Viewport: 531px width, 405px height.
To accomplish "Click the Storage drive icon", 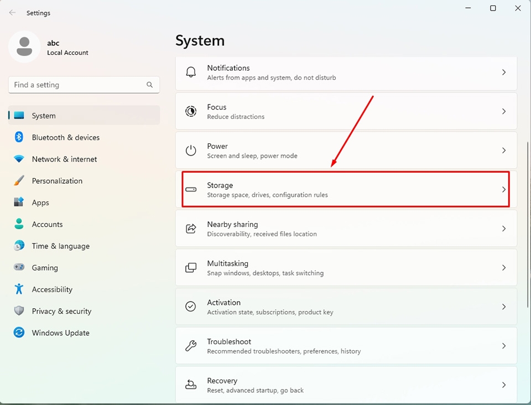I will click(191, 189).
